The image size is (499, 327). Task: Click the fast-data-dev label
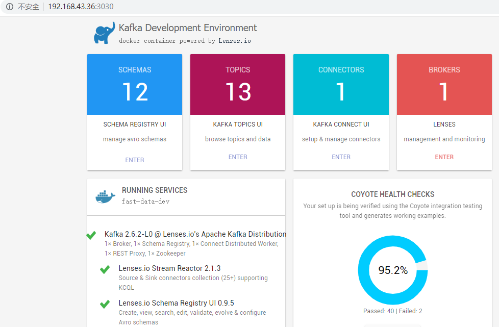pyautogui.click(x=145, y=202)
